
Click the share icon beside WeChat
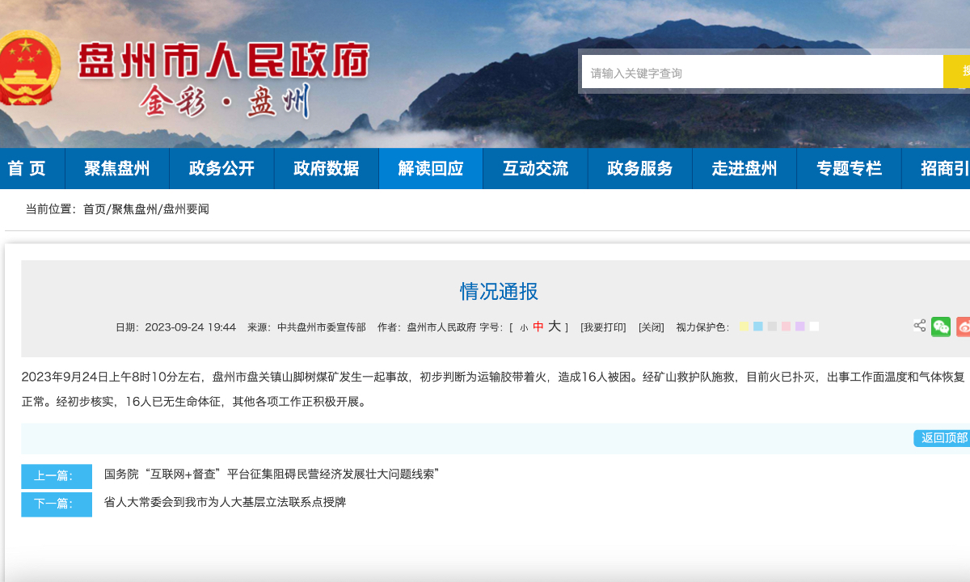pyautogui.click(x=920, y=326)
